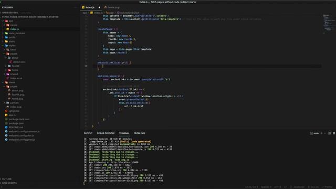Open about.pug in views pages
Image resolution: width=336 pixels, height=189 pixels.
[x=17, y=90]
